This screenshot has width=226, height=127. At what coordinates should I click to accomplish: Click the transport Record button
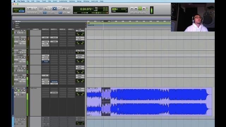click(144, 9)
